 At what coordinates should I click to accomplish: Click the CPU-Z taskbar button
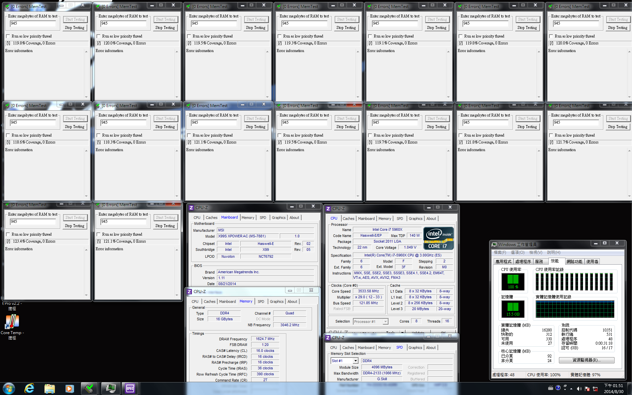pyautogui.click(x=130, y=389)
